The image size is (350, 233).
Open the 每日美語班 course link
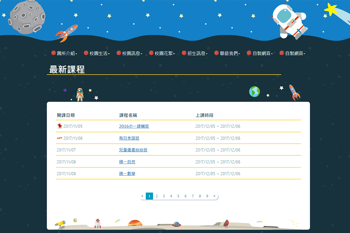(129, 138)
